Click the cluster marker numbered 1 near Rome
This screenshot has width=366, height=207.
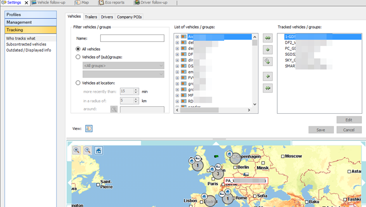click(x=228, y=198)
